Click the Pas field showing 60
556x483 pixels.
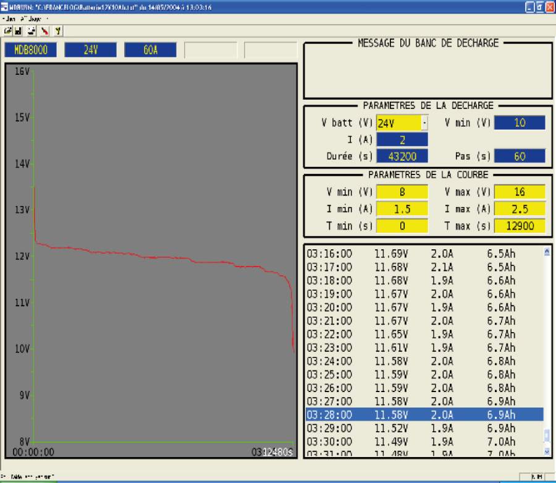point(520,156)
